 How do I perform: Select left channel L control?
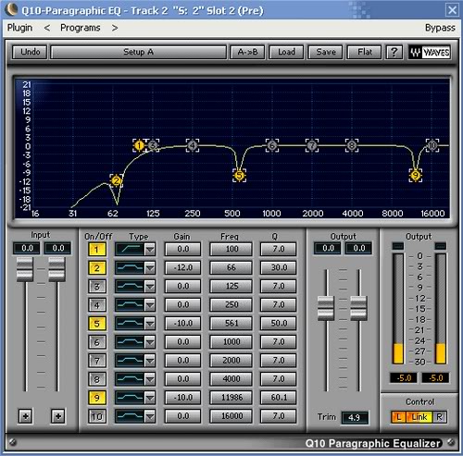click(x=399, y=417)
